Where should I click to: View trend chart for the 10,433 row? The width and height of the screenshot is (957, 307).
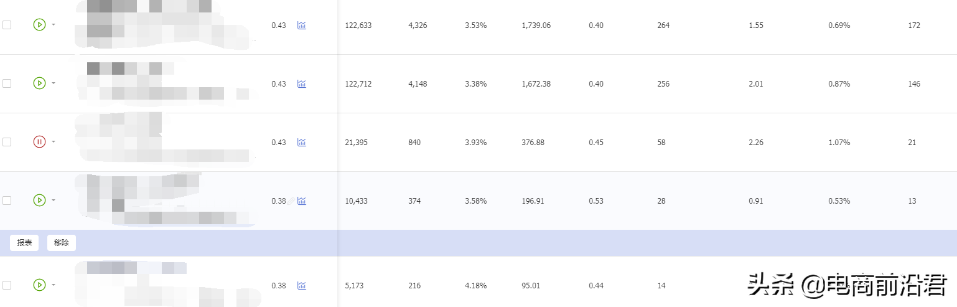[x=302, y=201]
